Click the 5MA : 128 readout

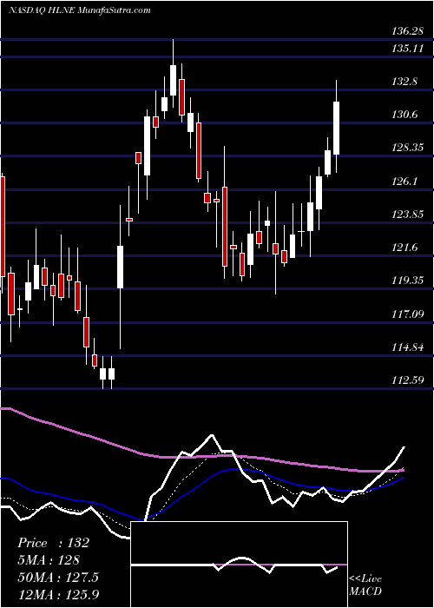[x=49, y=560]
